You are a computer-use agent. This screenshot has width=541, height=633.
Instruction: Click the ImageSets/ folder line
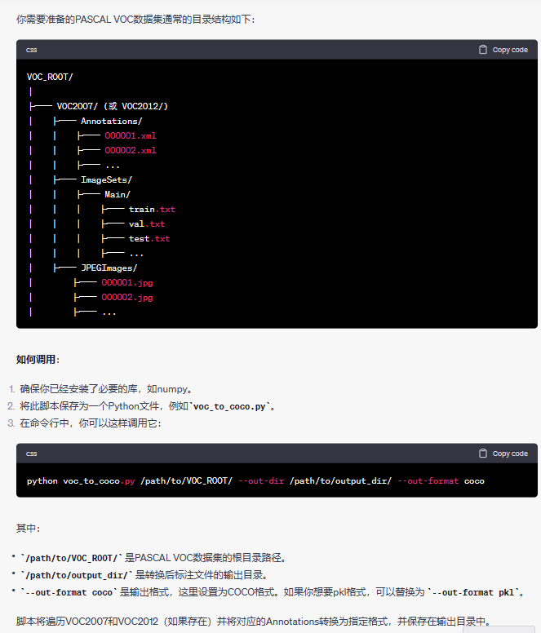click(106, 179)
